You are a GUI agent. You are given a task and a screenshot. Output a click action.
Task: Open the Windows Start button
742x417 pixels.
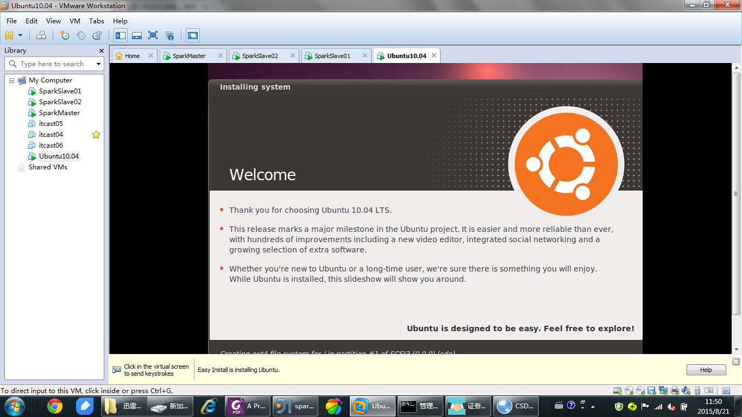tap(15, 406)
